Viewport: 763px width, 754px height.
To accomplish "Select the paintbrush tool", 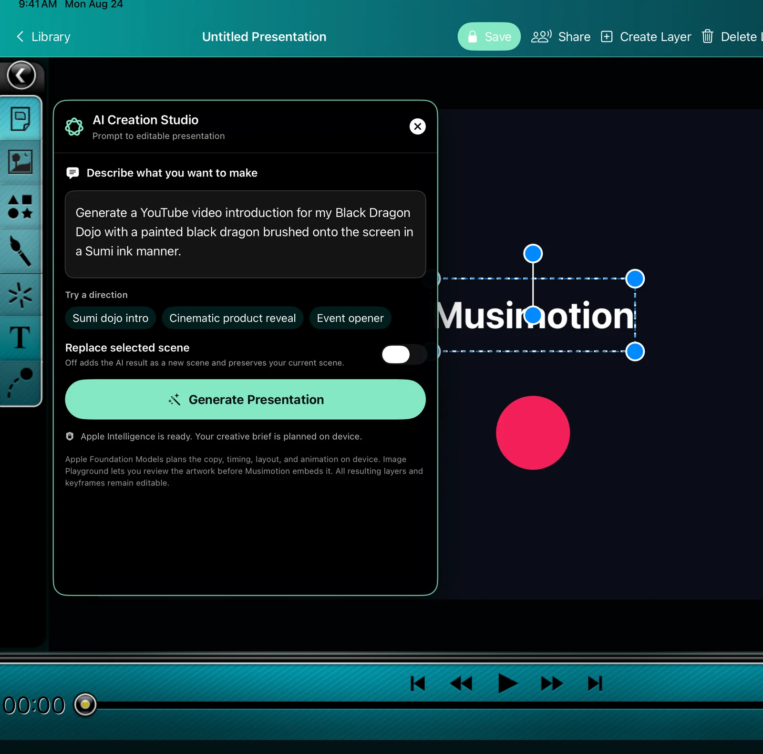I will 21,251.
